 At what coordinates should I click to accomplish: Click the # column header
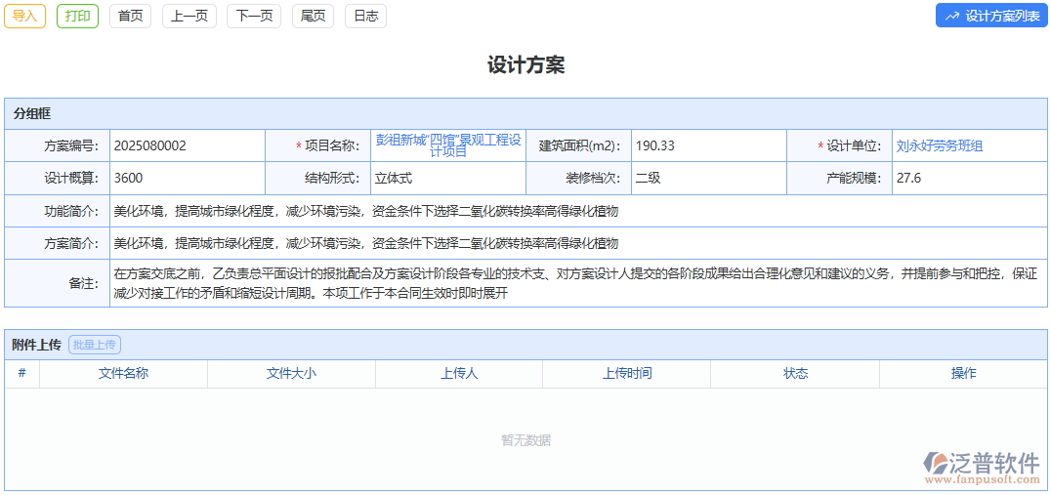[x=22, y=373]
